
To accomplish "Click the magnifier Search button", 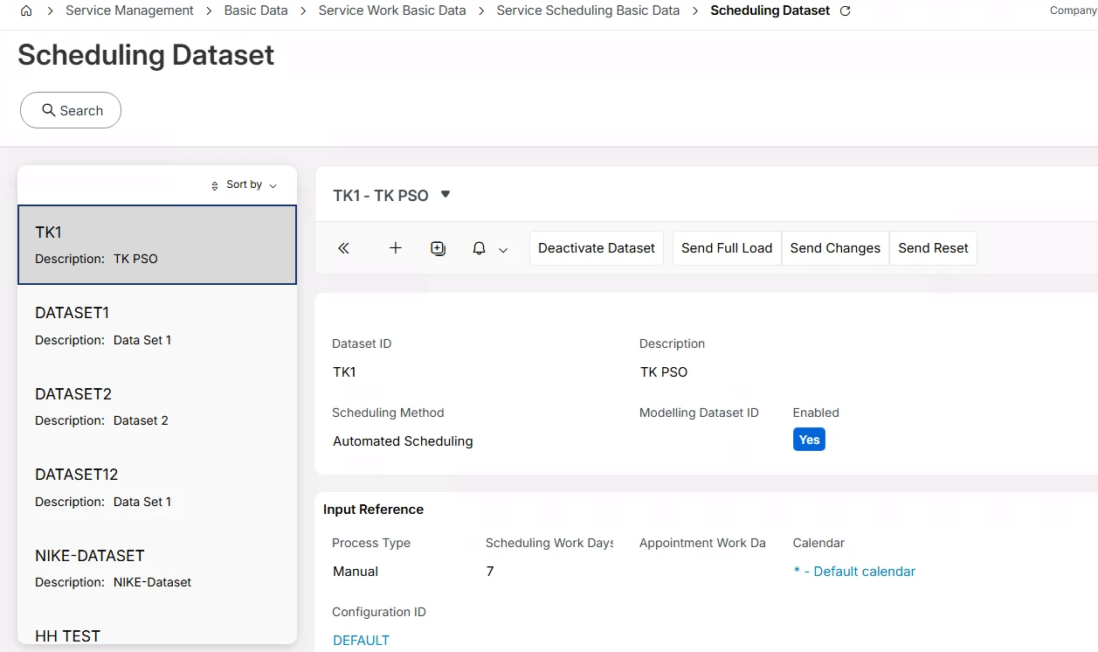I will pos(71,111).
